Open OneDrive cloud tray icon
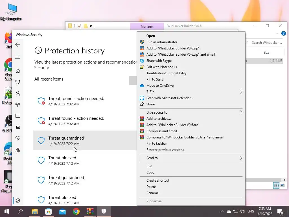The image size is (289, 217). click(229, 211)
